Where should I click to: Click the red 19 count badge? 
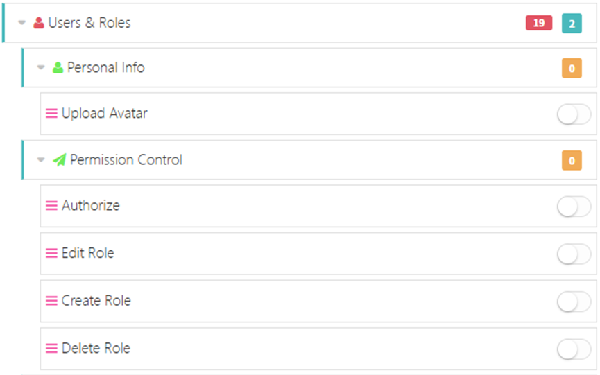click(x=539, y=23)
